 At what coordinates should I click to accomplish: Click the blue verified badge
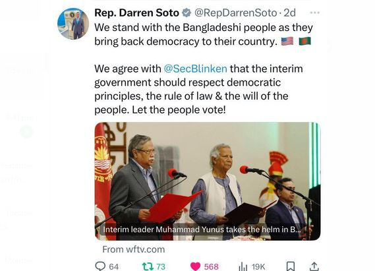[187, 13]
